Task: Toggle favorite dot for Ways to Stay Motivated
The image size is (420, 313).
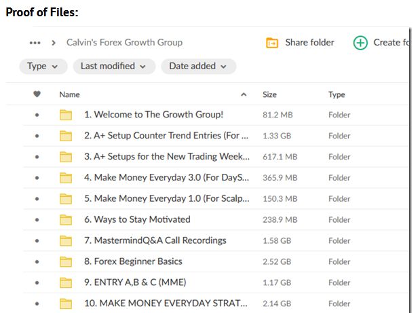Action: click(x=37, y=220)
